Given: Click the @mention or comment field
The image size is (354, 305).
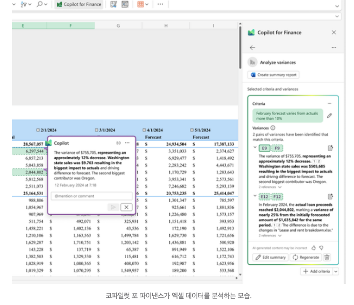Looking at the screenshot, I should tap(92, 196).
